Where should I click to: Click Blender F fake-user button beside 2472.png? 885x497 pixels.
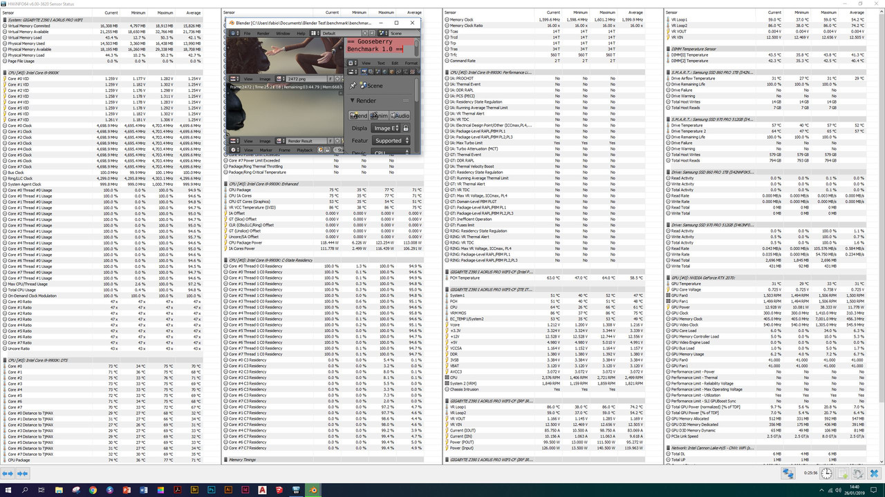(330, 79)
